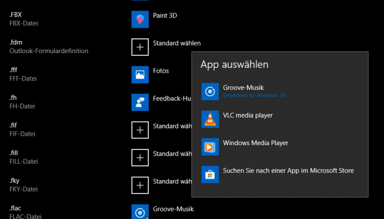Select the Groove-Musik icon in the app chooser
The image size is (384, 219).
pyautogui.click(x=210, y=91)
